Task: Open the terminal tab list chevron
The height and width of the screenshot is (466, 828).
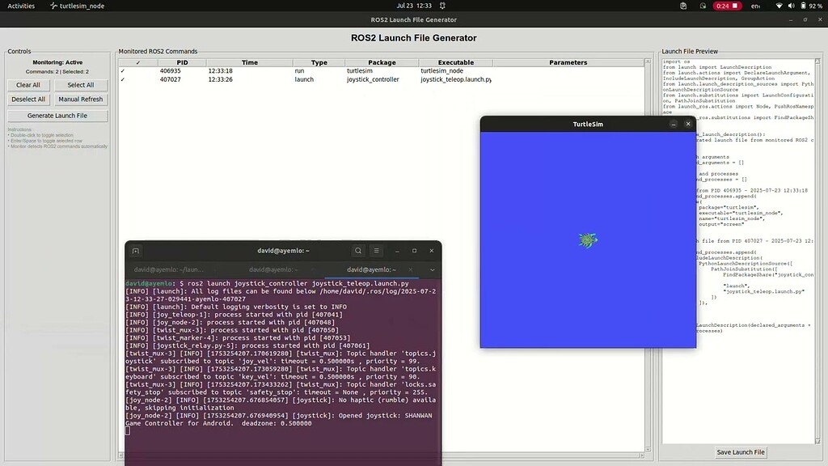Action: pos(433,269)
